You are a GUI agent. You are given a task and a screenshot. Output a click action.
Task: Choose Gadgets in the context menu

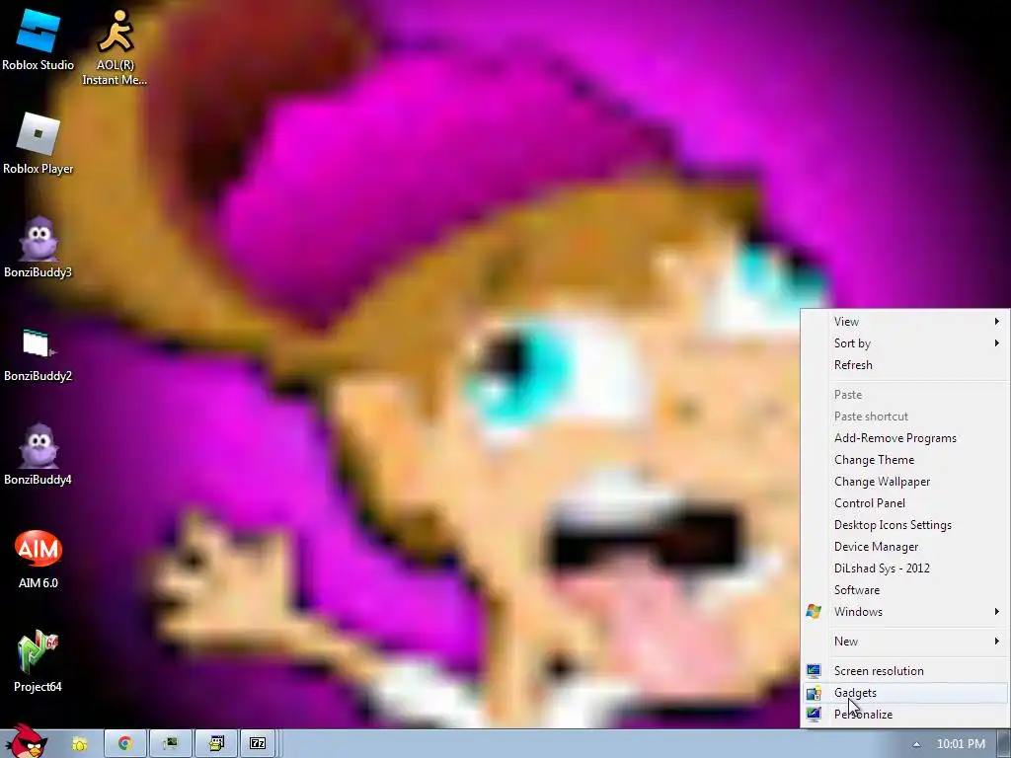tap(904, 693)
